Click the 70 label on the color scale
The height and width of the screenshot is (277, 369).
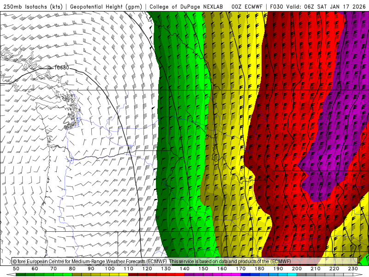pos(54,269)
